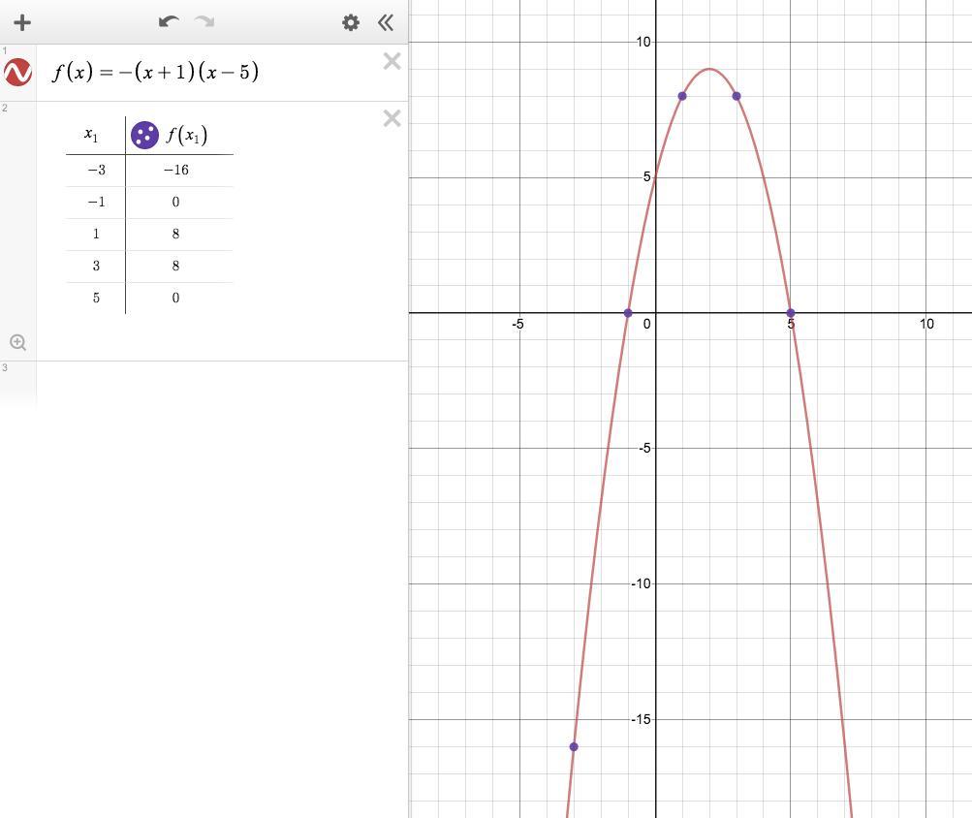Add a new expression item

tap(22, 23)
